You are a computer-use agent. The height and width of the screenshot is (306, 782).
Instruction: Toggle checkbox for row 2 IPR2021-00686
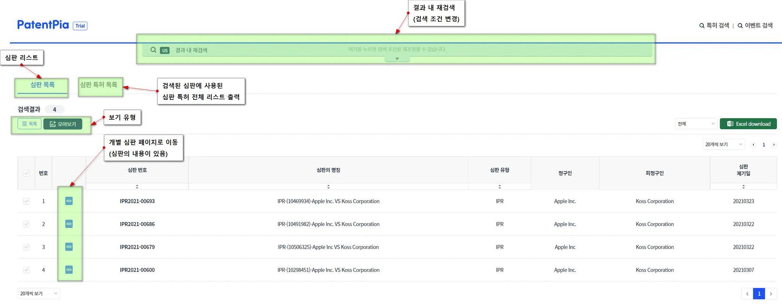point(26,224)
